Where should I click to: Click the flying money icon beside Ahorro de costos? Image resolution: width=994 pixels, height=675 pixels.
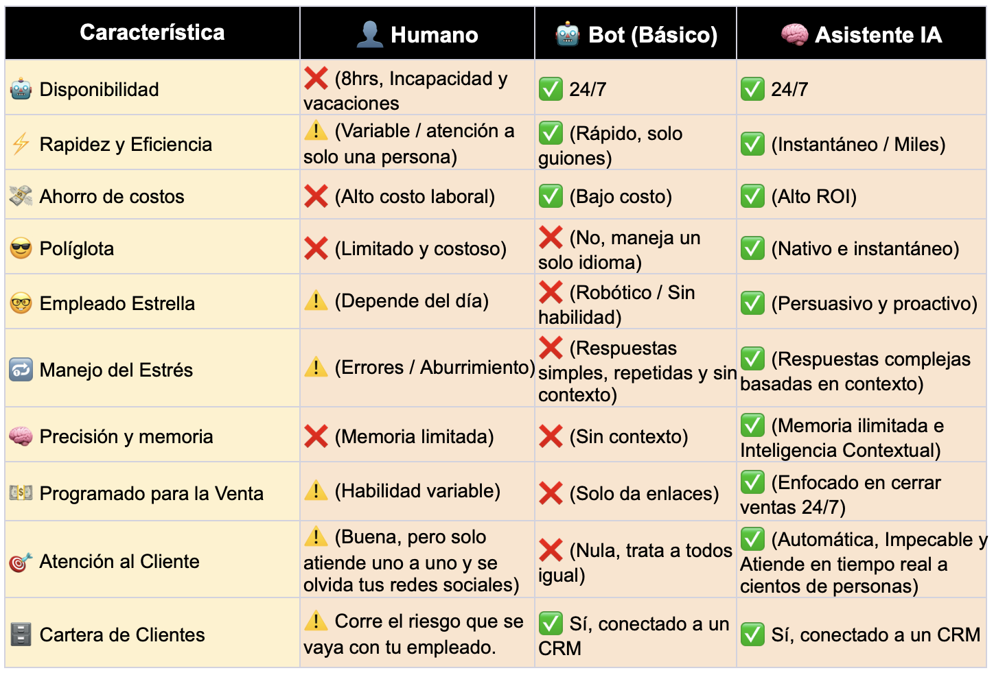pos(21,196)
